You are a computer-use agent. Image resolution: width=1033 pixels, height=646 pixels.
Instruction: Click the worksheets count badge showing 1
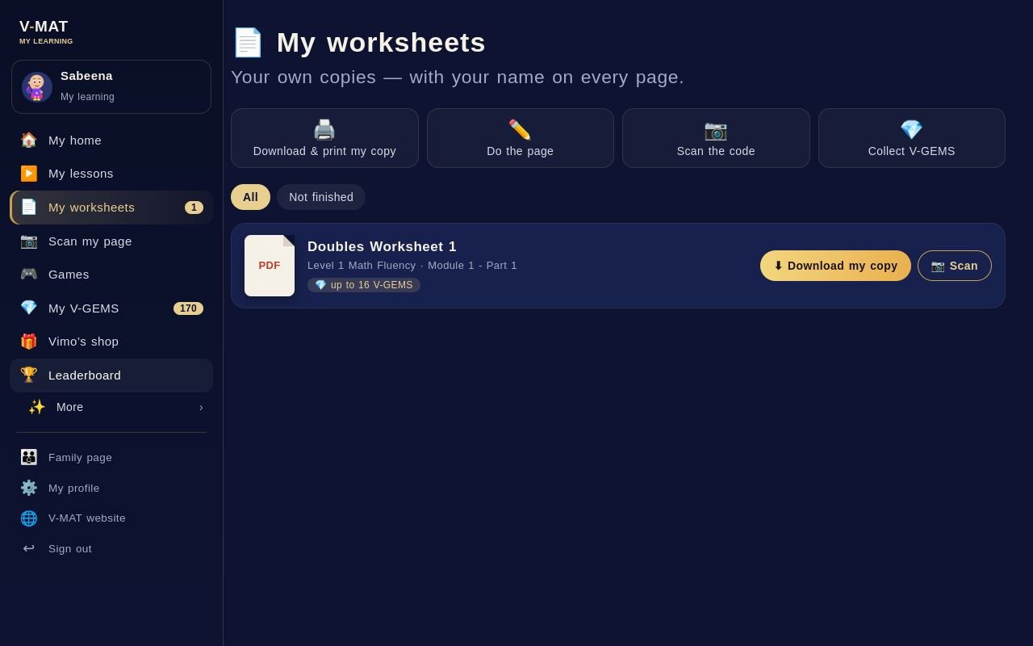click(194, 208)
